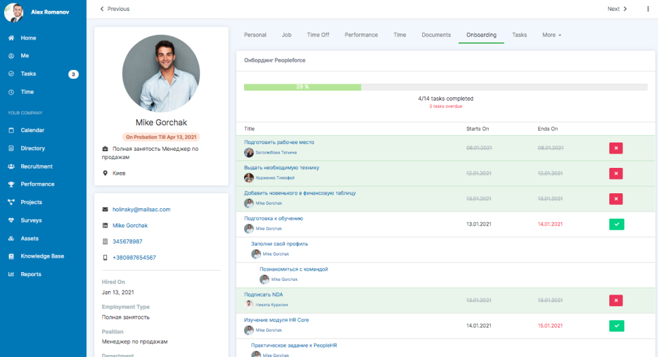Click the onboarding progress bar
658x357 pixels.
[x=446, y=87]
